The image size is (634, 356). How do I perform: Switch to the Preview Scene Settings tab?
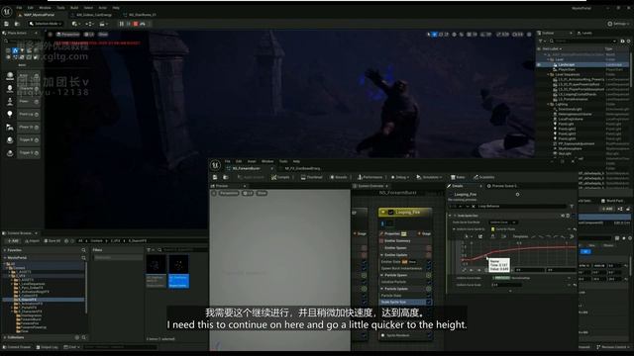[x=502, y=186]
